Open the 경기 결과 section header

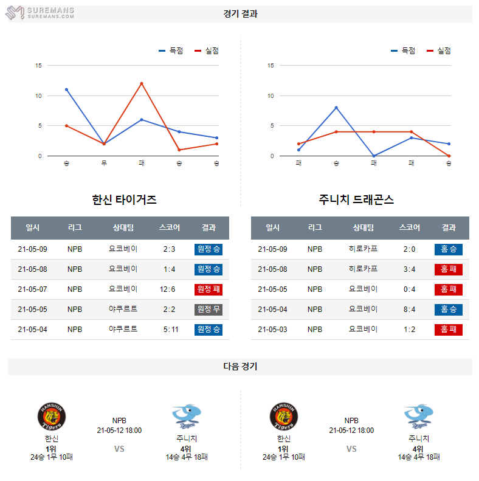coord(240,13)
